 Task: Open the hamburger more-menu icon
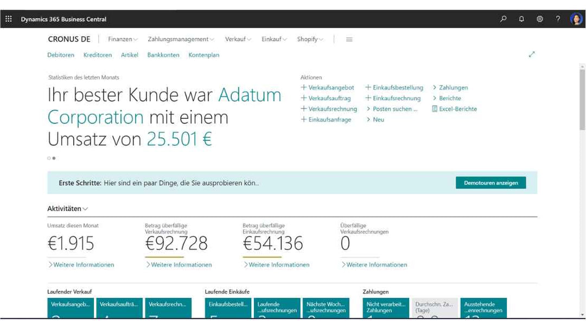(x=349, y=40)
